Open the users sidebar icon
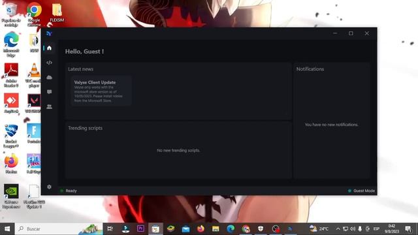The height and width of the screenshot is (235, 418). coord(50,106)
